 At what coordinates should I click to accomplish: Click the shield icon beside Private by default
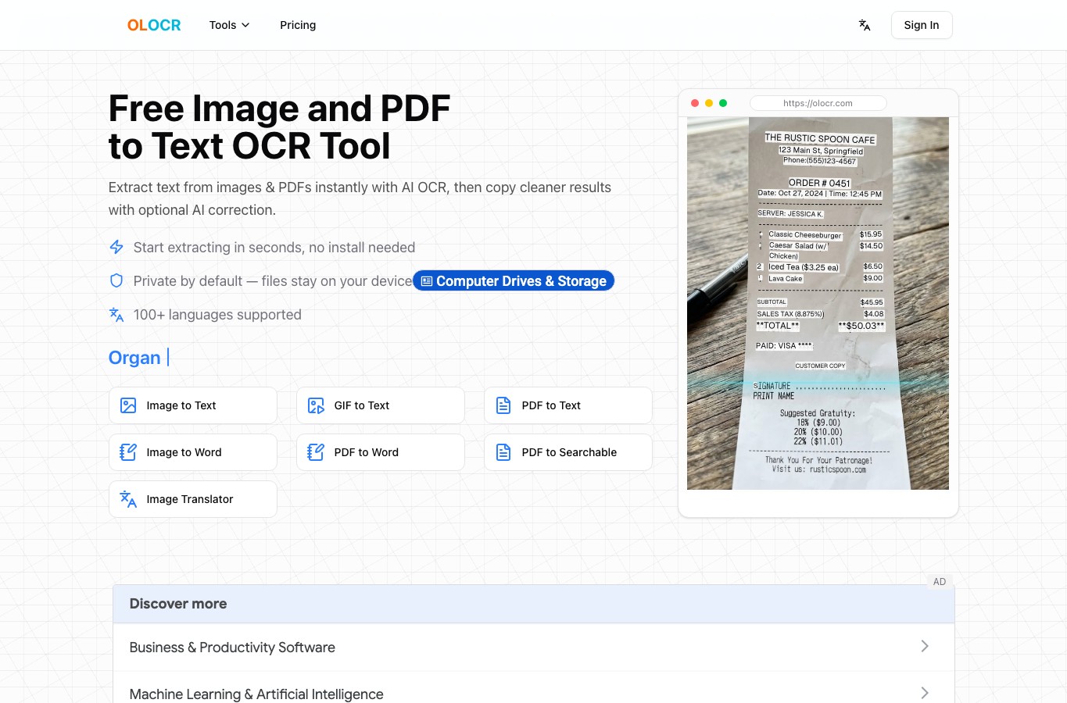tap(116, 280)
